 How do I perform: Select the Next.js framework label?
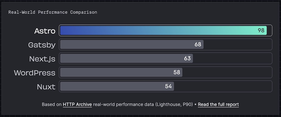42,59
